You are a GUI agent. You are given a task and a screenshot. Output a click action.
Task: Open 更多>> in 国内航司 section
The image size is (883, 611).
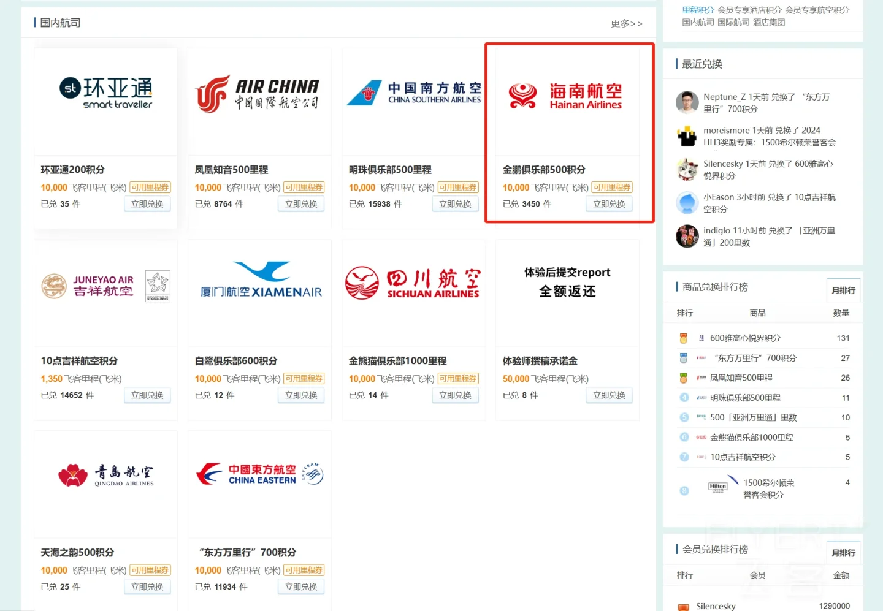click(x=626, y=23)
